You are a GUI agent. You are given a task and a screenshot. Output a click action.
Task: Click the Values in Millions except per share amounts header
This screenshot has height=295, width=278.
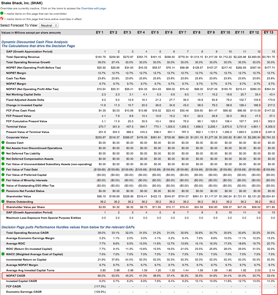pos(31,33)
